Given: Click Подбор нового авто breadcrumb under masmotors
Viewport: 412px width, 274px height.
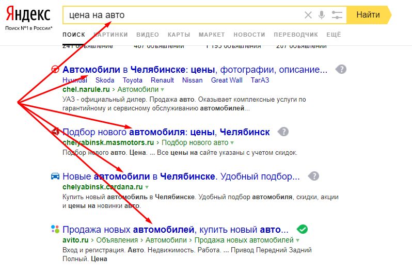Looking at the screenshot, I should 195,142.
